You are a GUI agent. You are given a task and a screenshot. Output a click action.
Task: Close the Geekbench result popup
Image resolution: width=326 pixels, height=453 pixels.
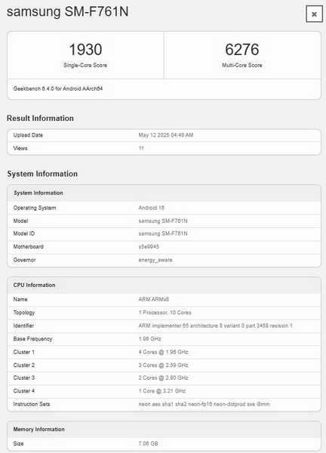tap(314, 14)
